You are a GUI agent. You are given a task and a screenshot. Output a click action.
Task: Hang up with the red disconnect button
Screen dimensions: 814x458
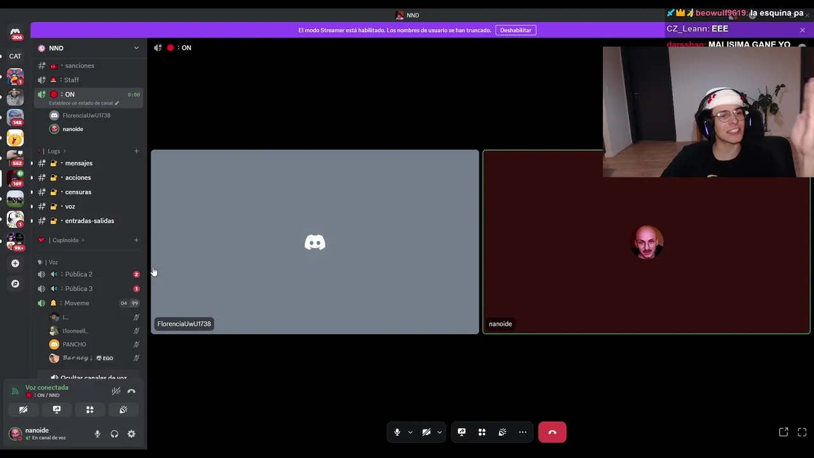[552, 432]
